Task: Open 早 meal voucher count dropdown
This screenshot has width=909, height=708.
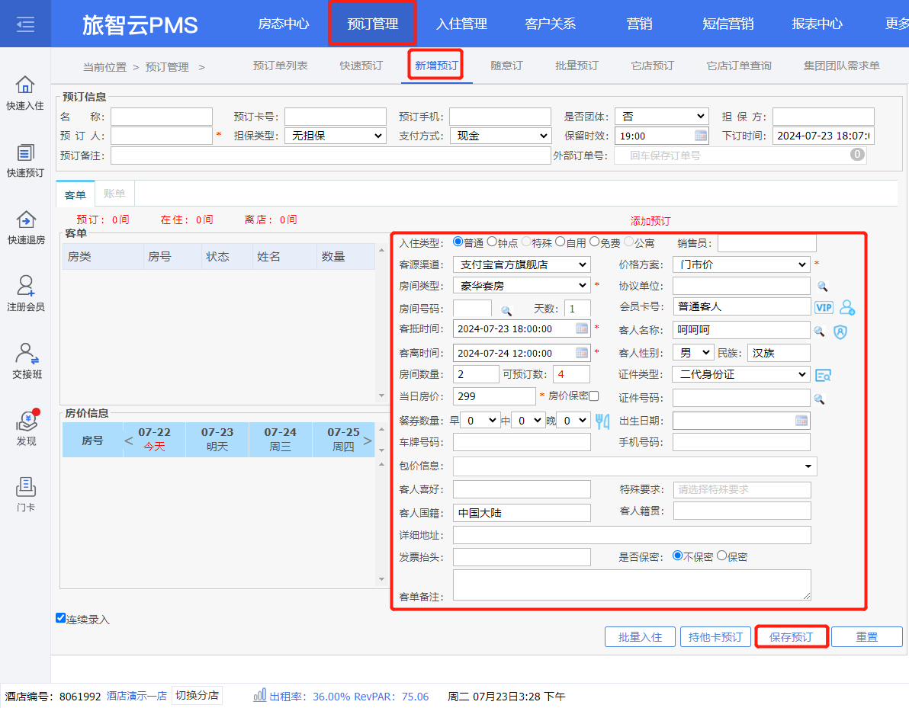Action: (479, 421)
